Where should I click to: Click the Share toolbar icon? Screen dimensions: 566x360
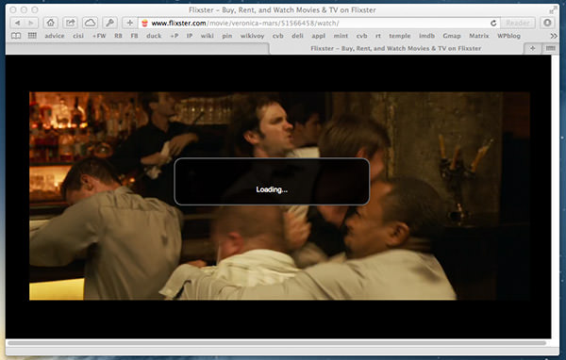point(70,23)
